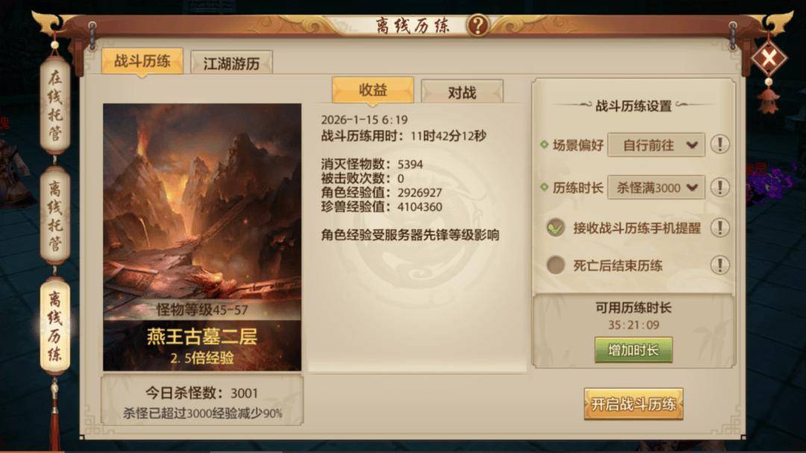
Task: Open the help question mark icon beside 离线历练
Action: tap(478, 25)
